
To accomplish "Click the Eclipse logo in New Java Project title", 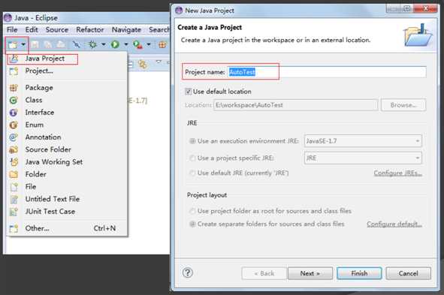I will [179, 11].
